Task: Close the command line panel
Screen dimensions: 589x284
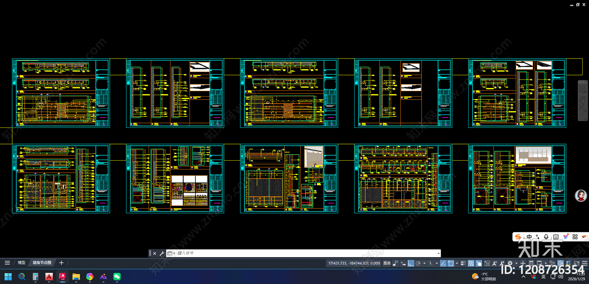Action: (x=155, y=253)
